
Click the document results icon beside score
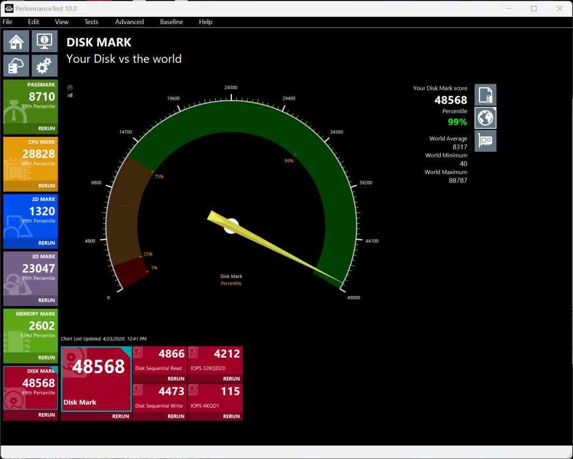pyautogui.click(x=485, y=95)
